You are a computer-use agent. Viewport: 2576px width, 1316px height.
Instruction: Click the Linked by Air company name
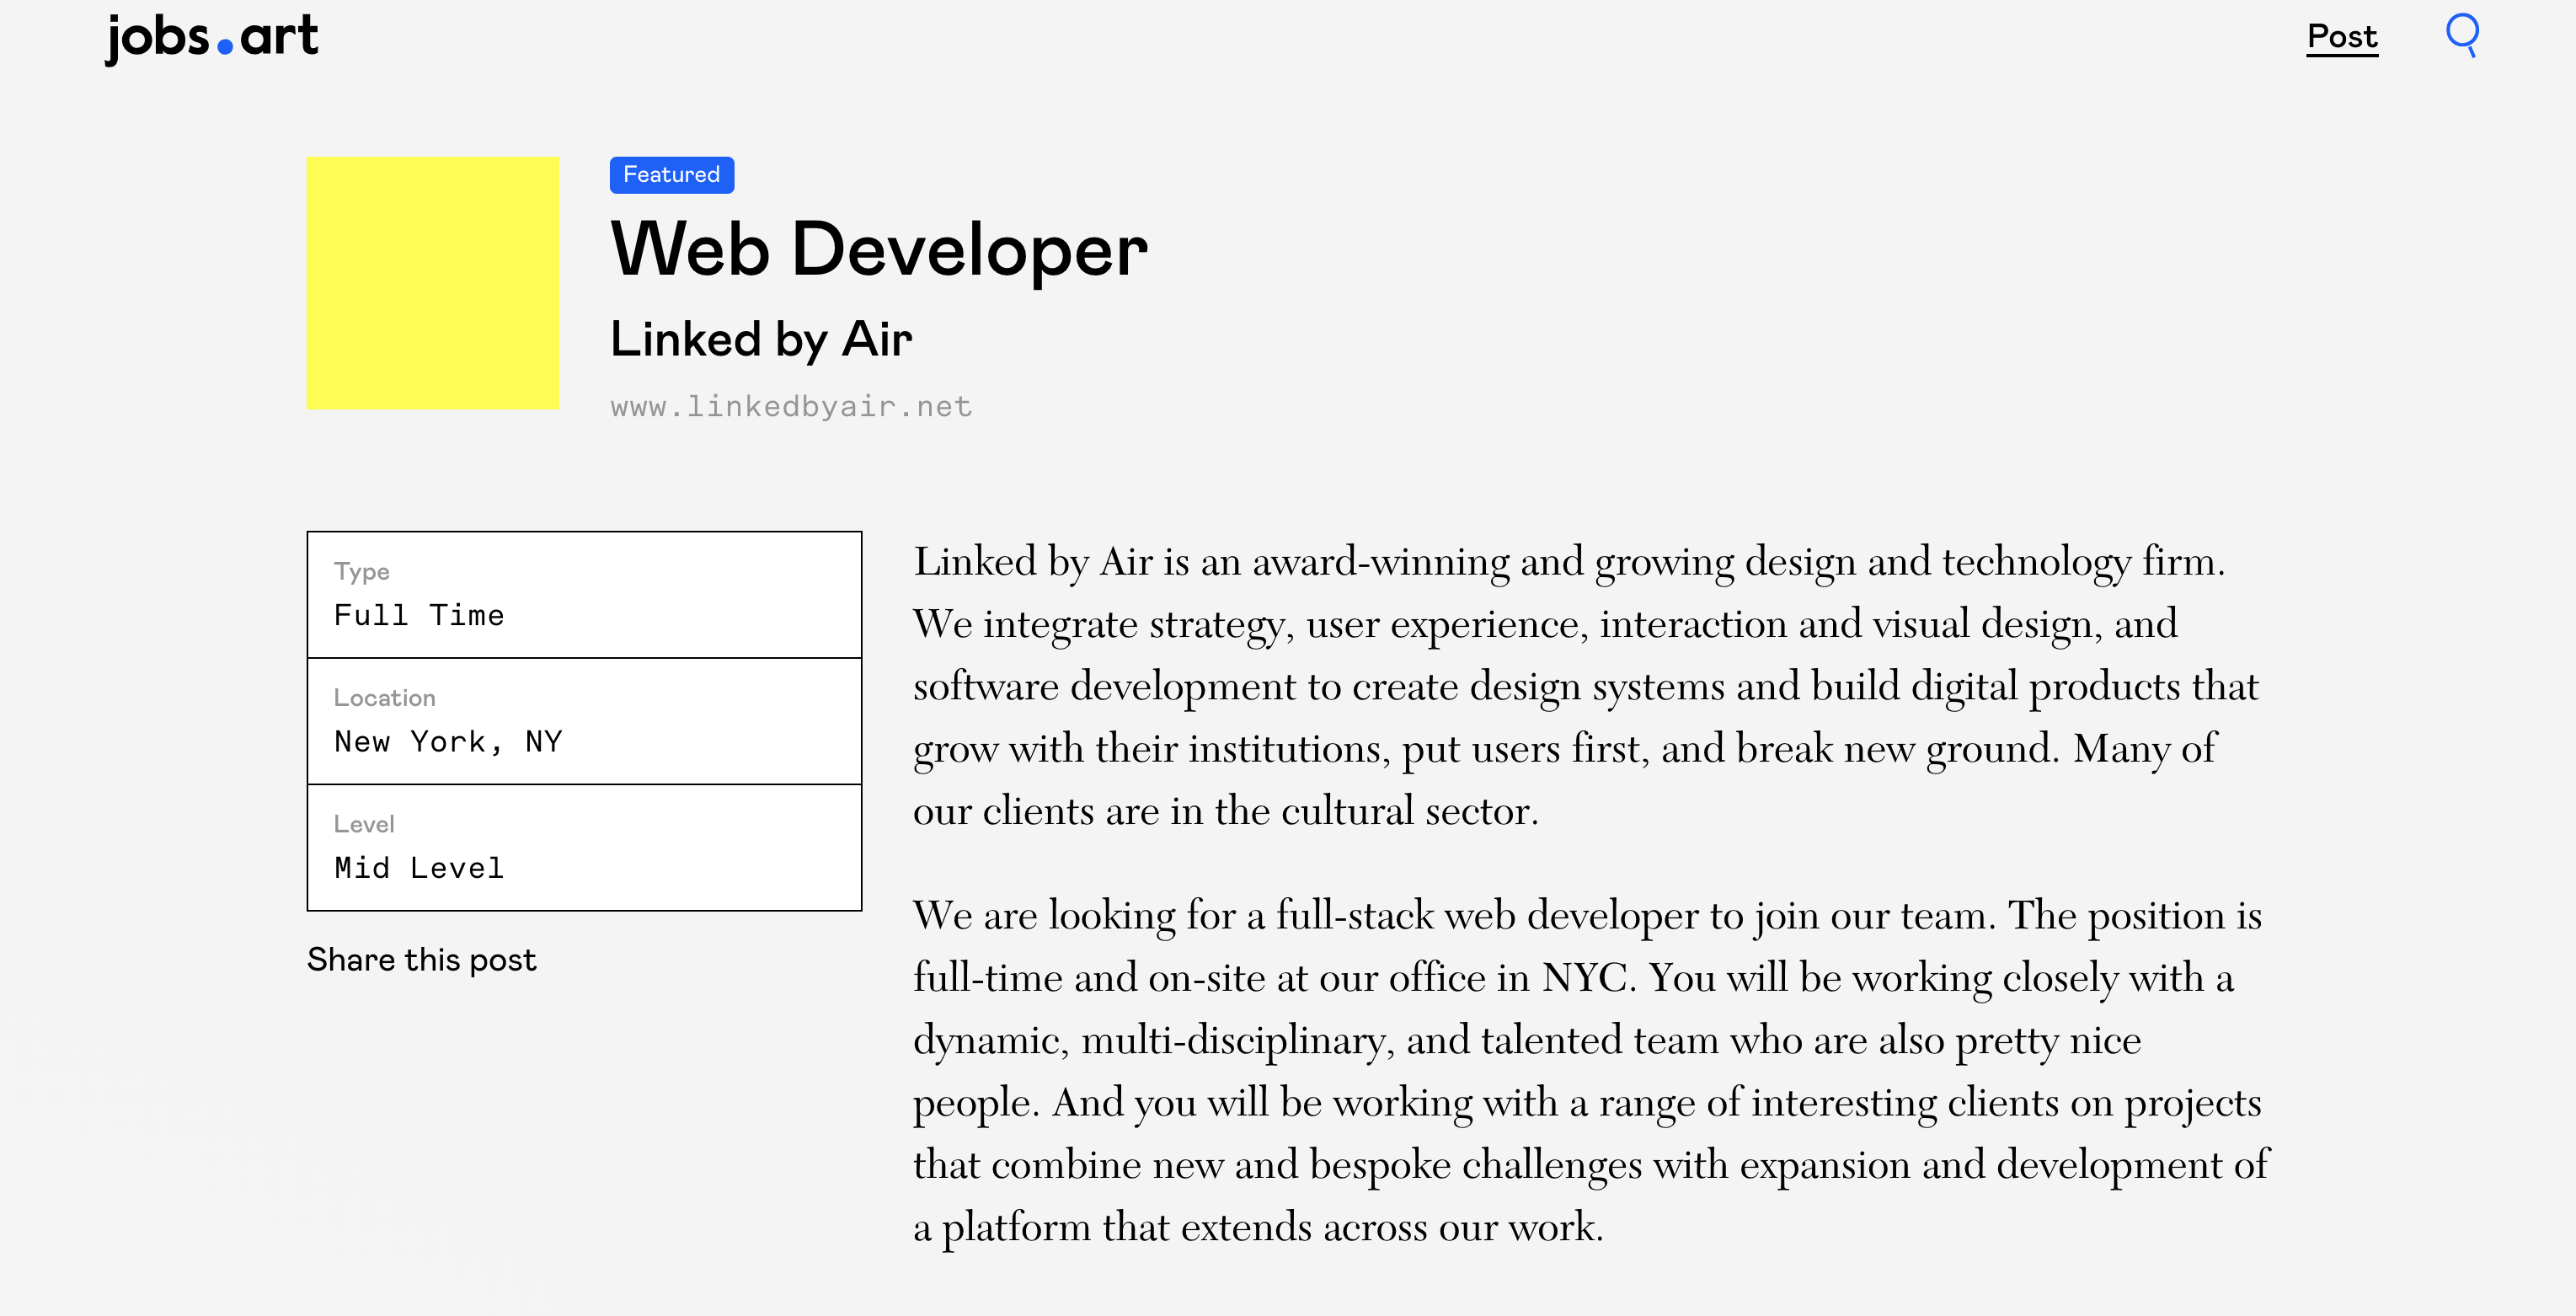point(761,339)
